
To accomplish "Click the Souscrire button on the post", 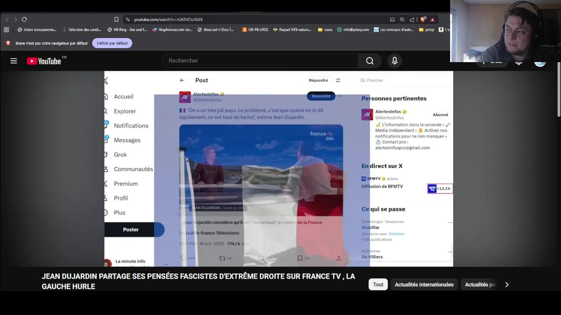I will (321, 96).
